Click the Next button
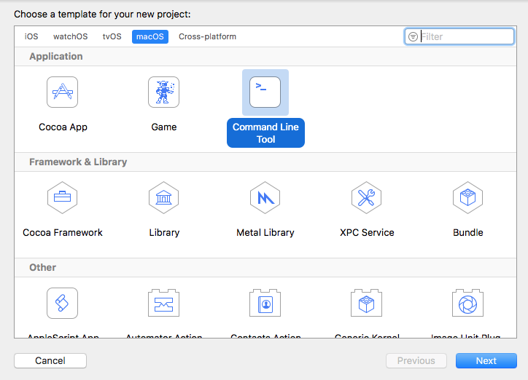 click(486, 360)
